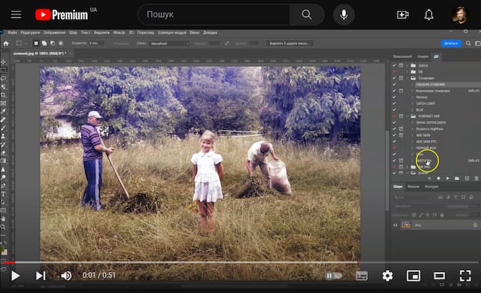Select the Type tool
The image size is (481, 293).
click(x=3, y=194)
